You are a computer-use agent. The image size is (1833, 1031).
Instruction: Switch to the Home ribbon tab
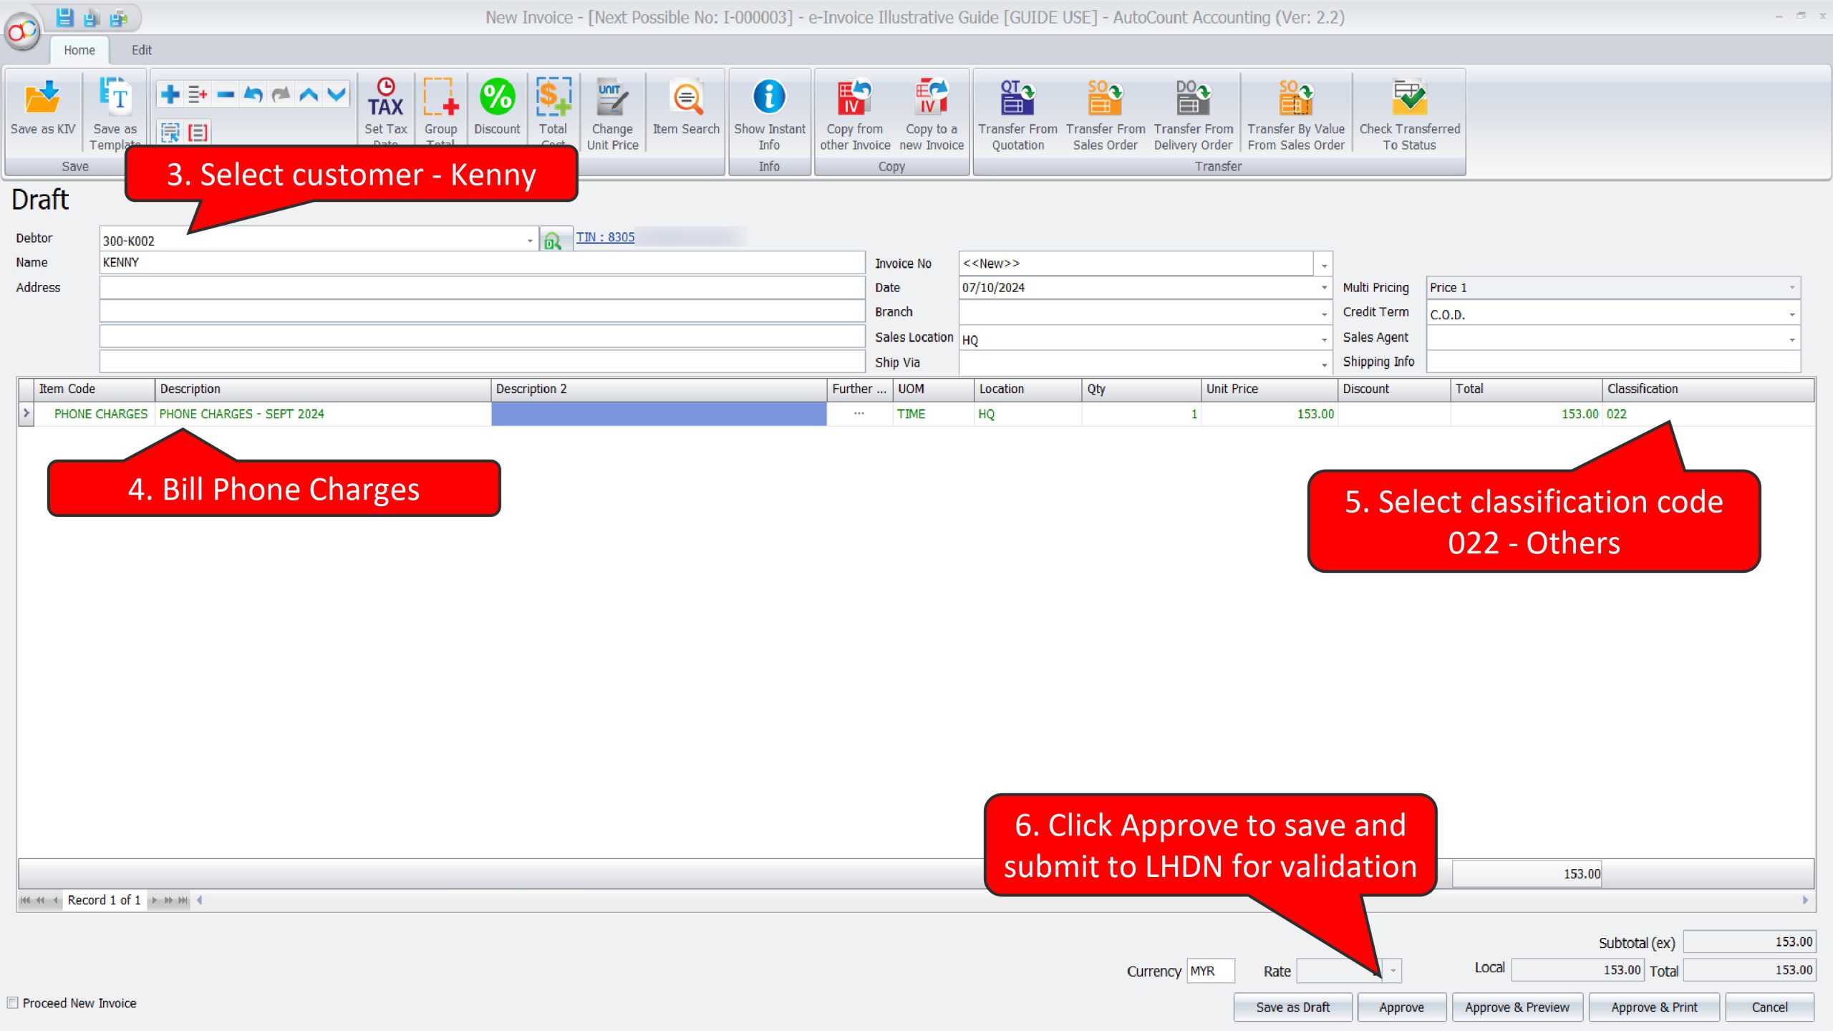point(79,50)
